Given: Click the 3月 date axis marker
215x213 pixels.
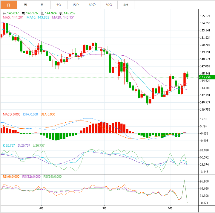Looking at the screenshot, I should pyautogui.click(x=42, y=208).
